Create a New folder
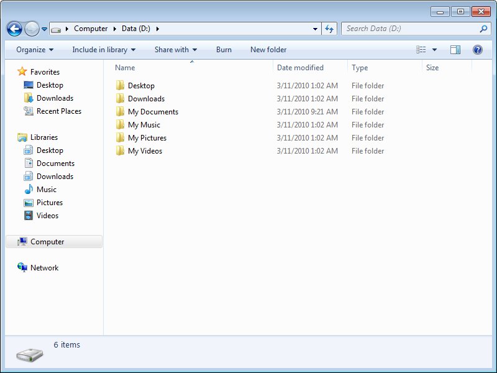Image resolution: width=497 pixels, height=373 pixels. point(268,50)
